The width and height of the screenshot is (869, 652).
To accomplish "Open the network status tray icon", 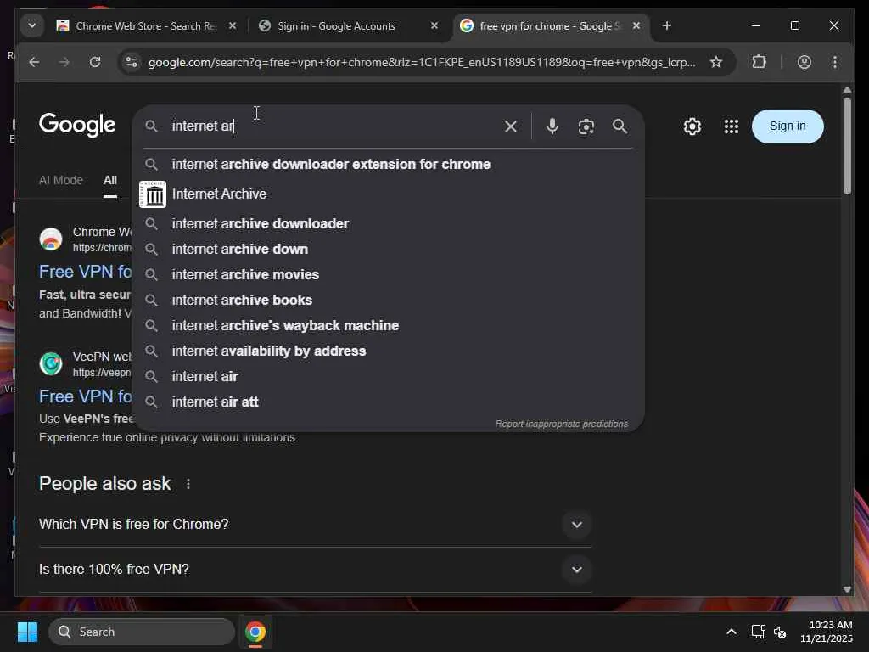I will pyautogui.click(x=758, y=632).
